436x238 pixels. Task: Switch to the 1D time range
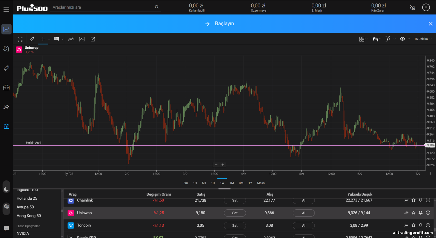(x=213, y=183)
